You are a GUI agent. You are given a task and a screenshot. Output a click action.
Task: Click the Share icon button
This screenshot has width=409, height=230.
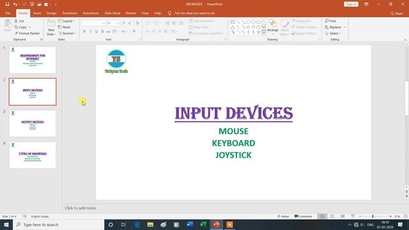(396, 13)
